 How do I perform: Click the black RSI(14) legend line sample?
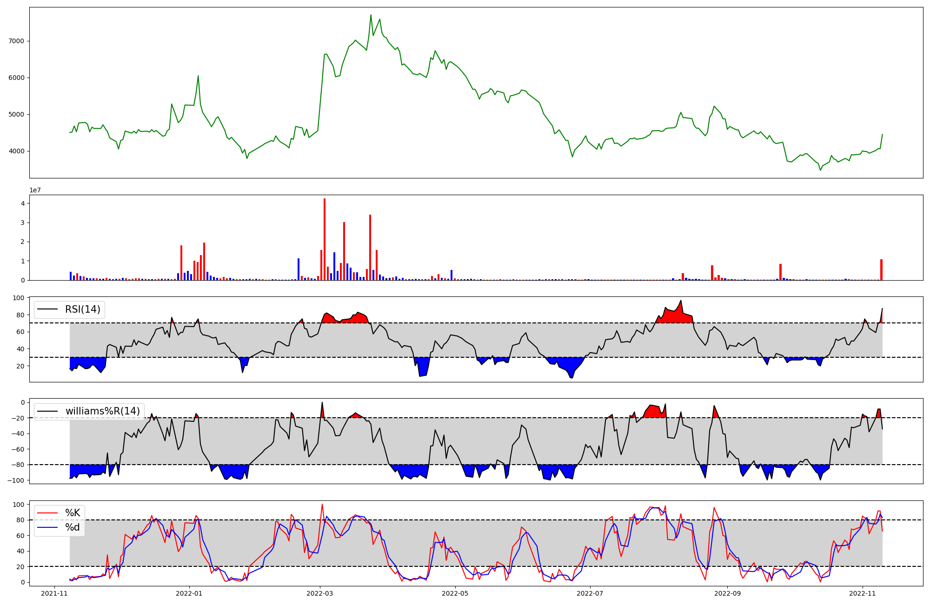tap(47, 309)
